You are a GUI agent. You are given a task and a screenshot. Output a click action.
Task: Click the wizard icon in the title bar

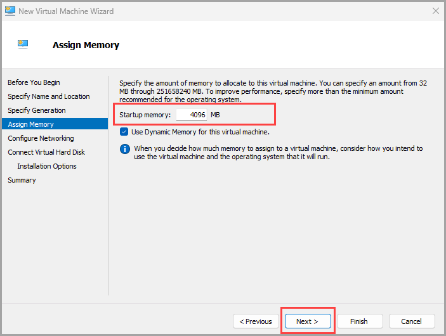tap(10, 11)
